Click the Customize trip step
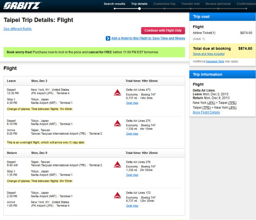This screenshot has height=220, width=256. pyautogui.click(x=164, y=4)
